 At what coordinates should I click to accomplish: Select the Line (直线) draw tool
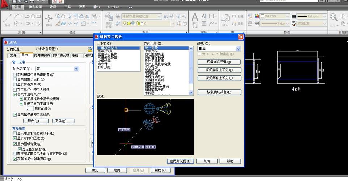pos(7,20)
